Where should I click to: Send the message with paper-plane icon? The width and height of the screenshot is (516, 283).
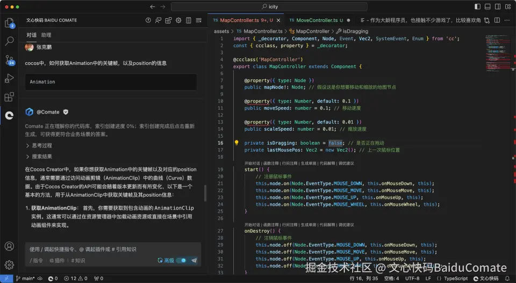click(194, 260)
